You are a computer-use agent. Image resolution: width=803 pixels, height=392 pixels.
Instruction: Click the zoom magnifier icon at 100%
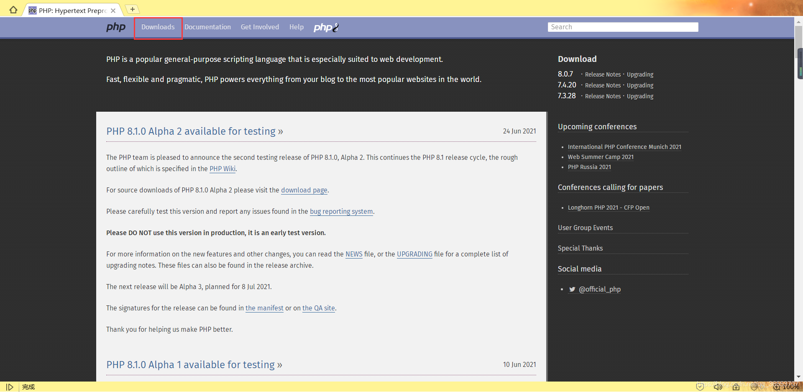click(777, 387)
